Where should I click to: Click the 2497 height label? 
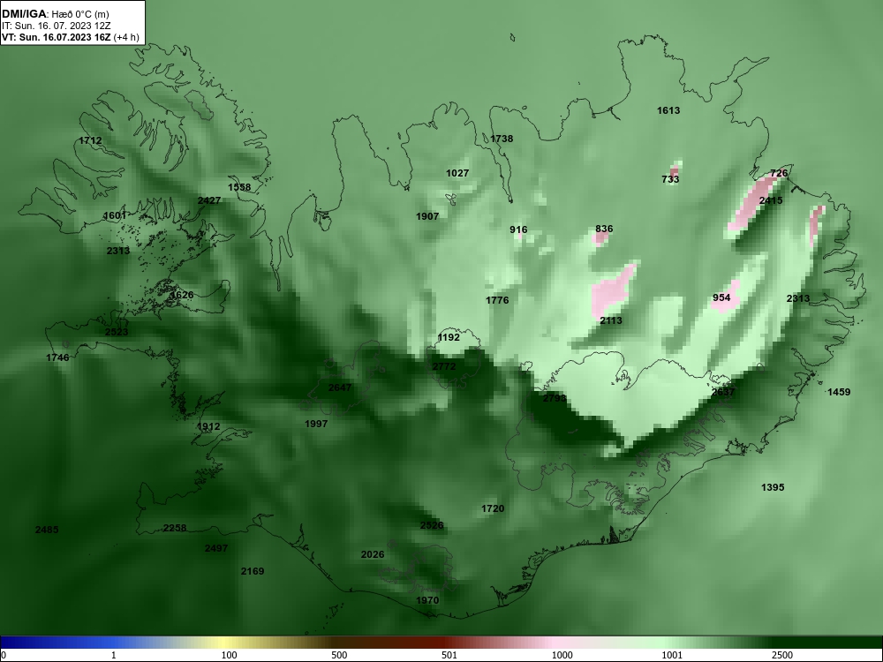click(x=216, y=548)
